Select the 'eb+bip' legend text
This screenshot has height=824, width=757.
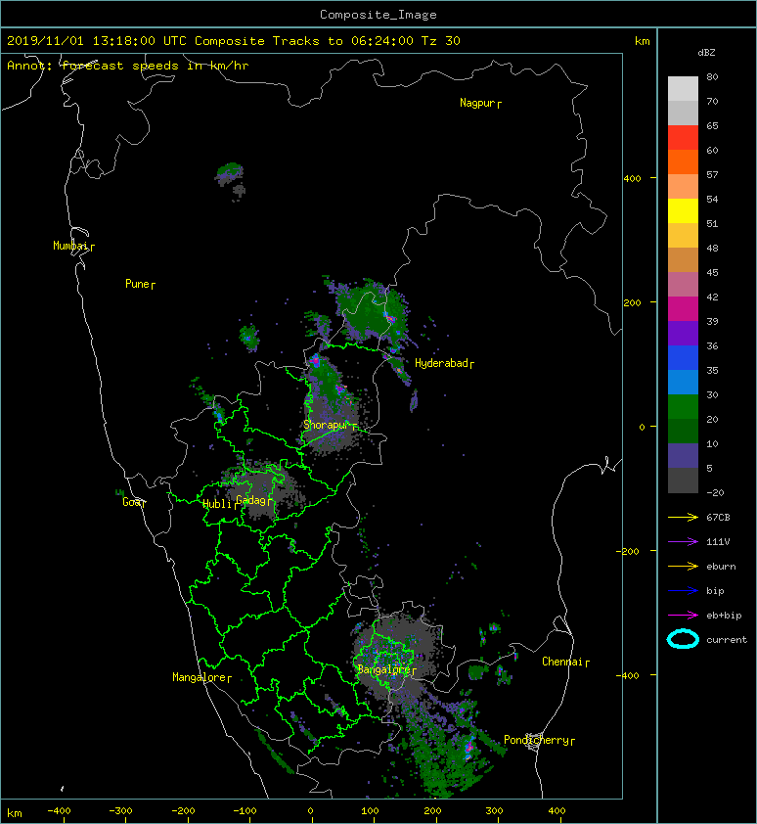pos(724,616)
